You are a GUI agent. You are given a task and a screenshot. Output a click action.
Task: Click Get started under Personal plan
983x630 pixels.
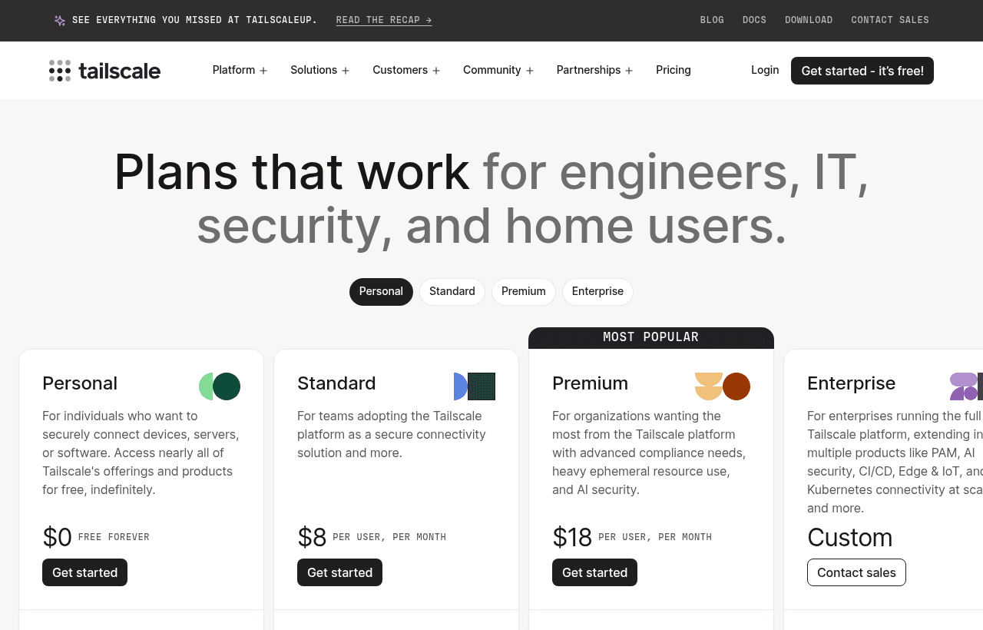(x=84, y=572)
